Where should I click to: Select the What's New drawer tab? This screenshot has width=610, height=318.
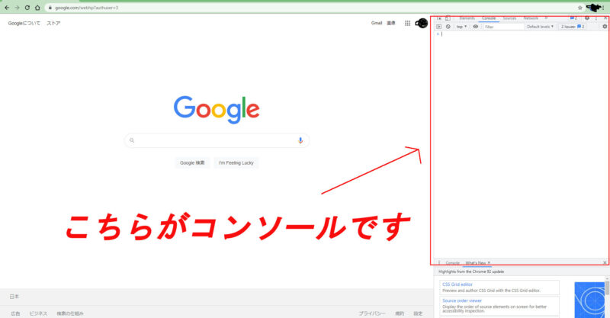(475, 263)
